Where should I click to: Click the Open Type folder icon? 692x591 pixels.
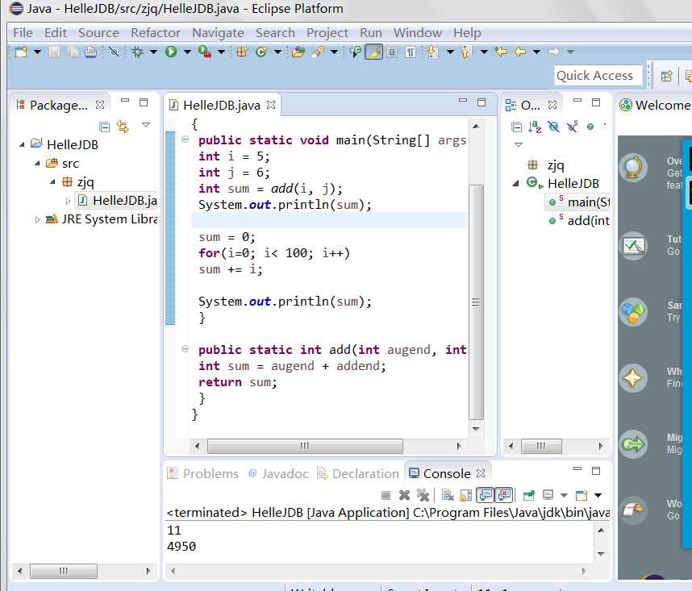[298, 52]
